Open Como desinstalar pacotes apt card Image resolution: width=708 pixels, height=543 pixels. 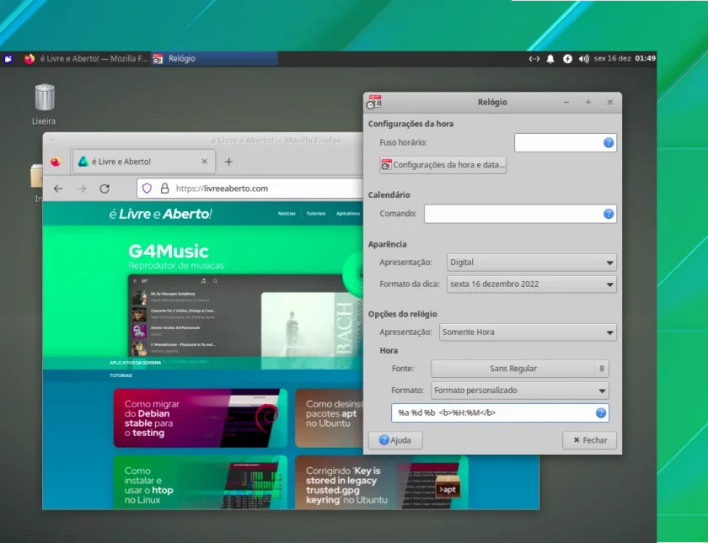329,418
